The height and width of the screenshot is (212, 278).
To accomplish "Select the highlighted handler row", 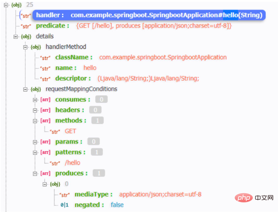I will pyautogui.click(x=149, y=15).
